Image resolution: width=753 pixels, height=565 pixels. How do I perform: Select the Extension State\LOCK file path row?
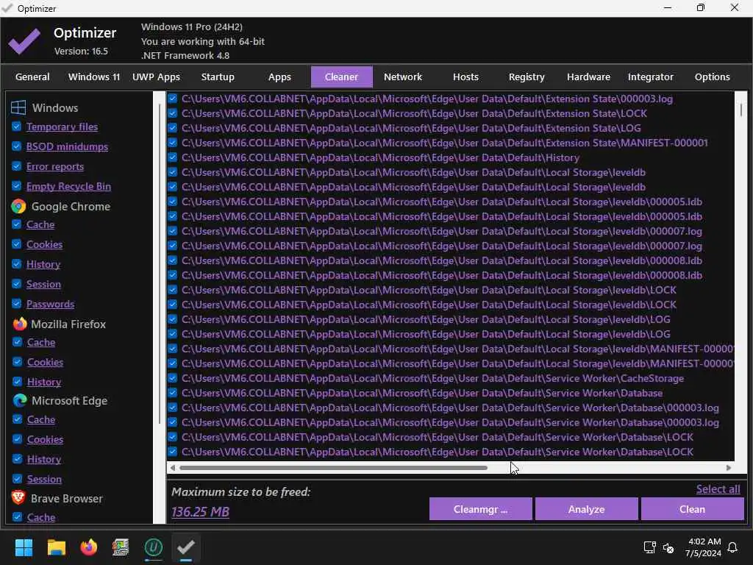(x=414, y=113)
